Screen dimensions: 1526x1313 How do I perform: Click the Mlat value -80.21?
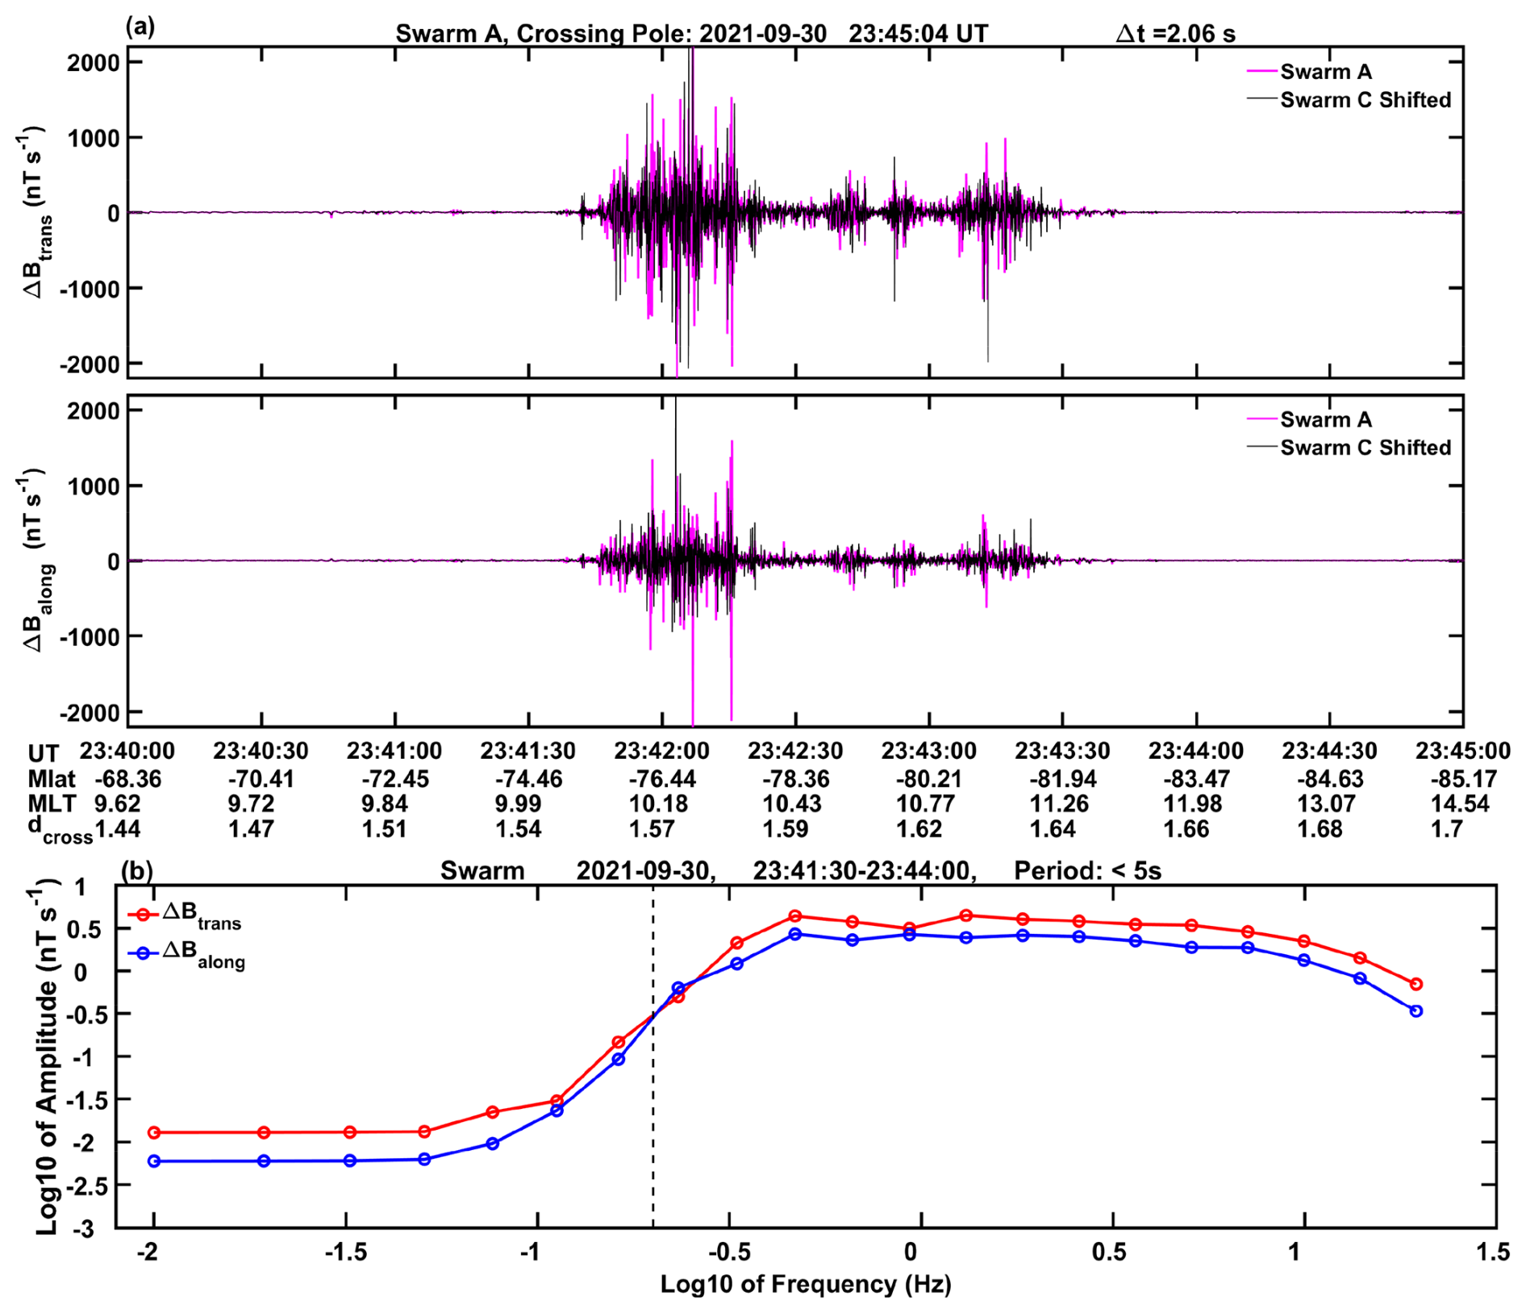(928, 779)
